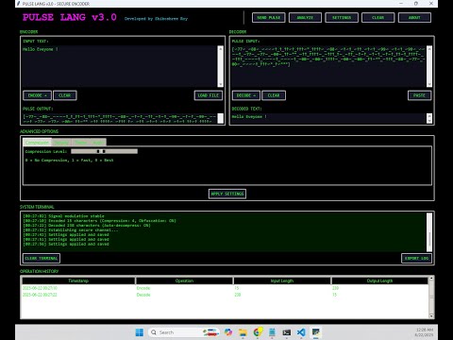This screenshot has width=453, height=340.
Task: Click CLEAR TERMINAL button
Action: point(42,258)
